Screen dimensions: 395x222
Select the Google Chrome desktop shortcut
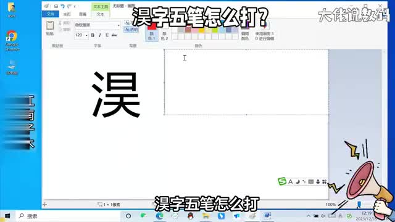coord(12,40)
